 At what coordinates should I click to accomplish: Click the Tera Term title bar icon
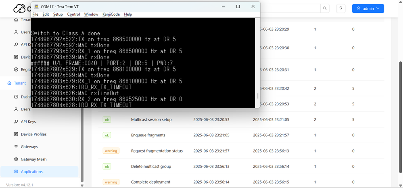coord(36,7)
